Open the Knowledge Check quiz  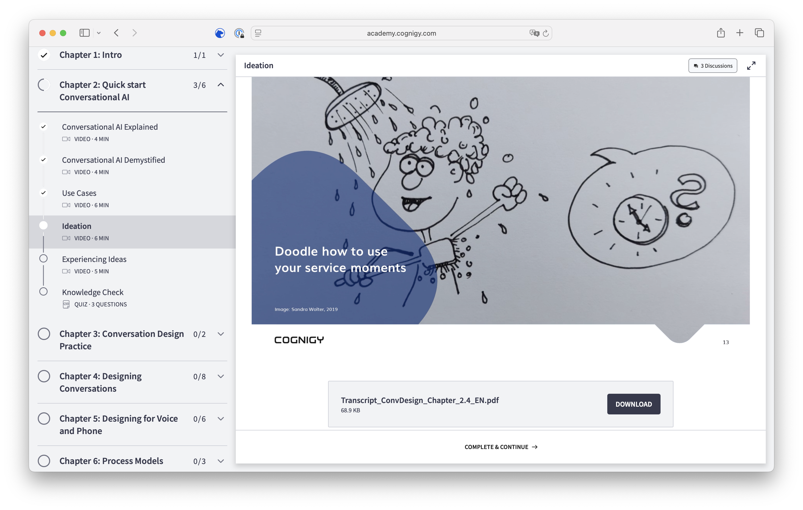[132, 298]
